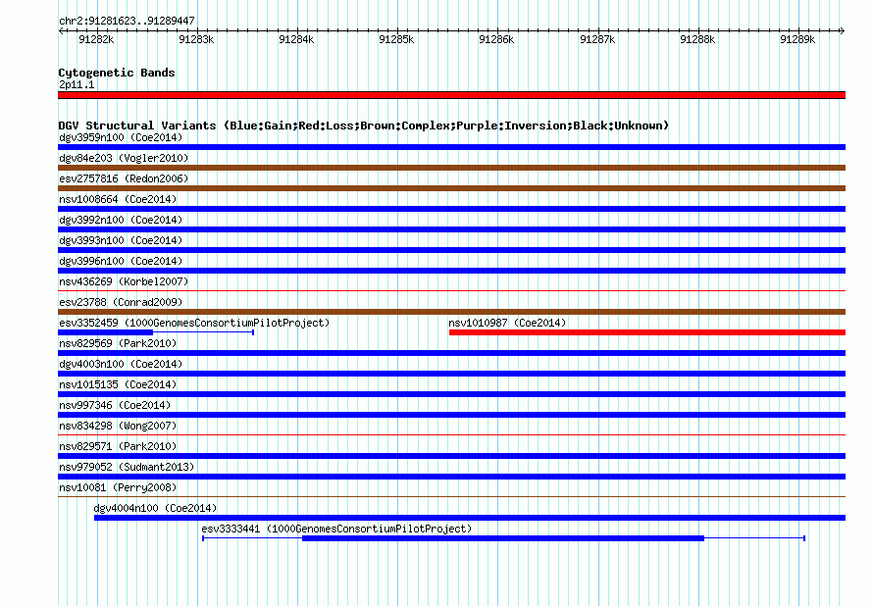This screenshot has height=606, width=873.
Task: Click the brown bar for dgv84e203
Action: pyautogui.click(x=451, y=168)
